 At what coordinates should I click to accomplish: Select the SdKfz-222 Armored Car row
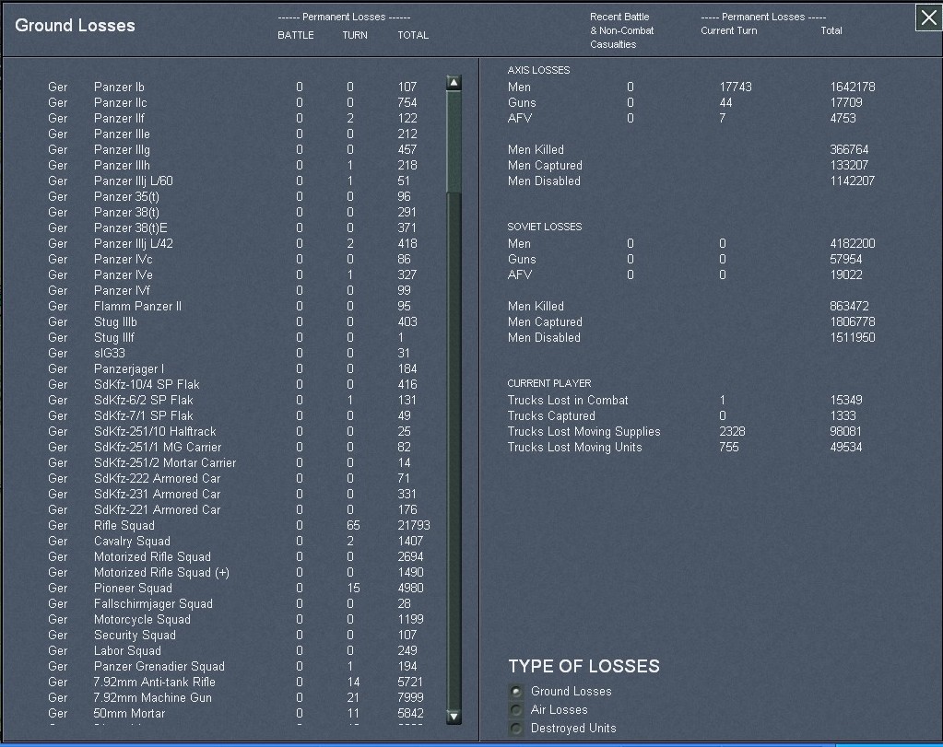tap(157, 478)
